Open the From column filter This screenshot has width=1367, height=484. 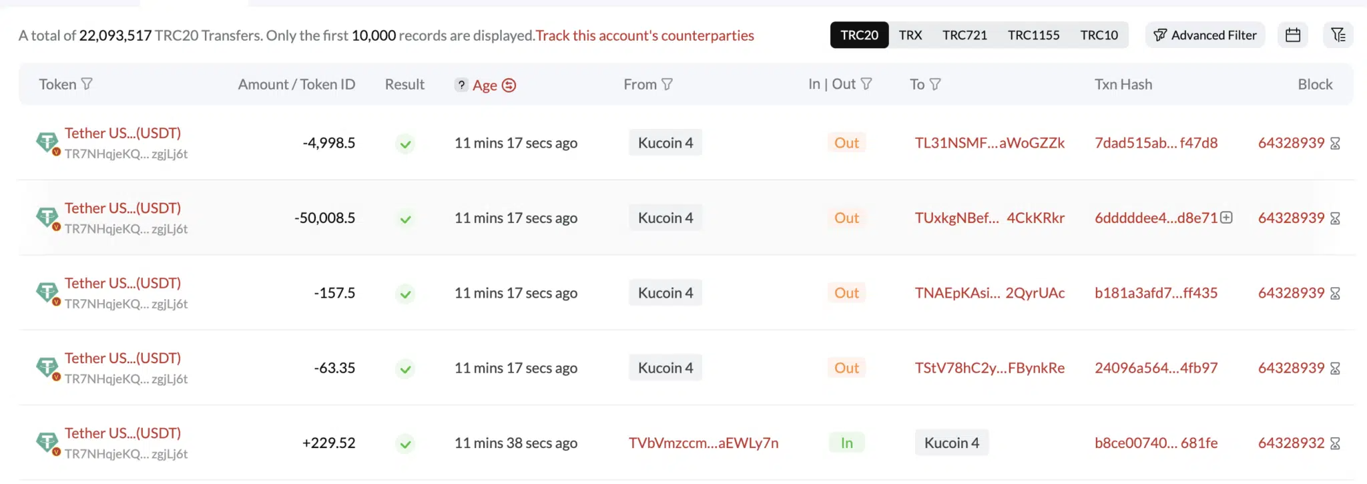(667, 84)
